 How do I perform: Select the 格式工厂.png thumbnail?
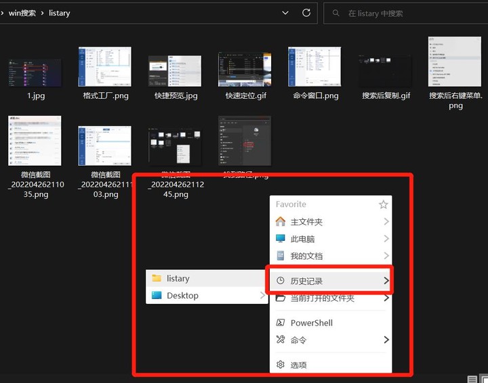105,67
